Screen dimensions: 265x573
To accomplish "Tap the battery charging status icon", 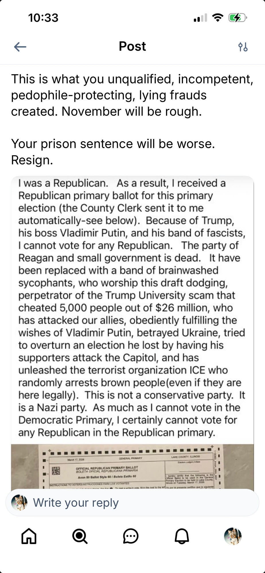I will coord(237,18).
